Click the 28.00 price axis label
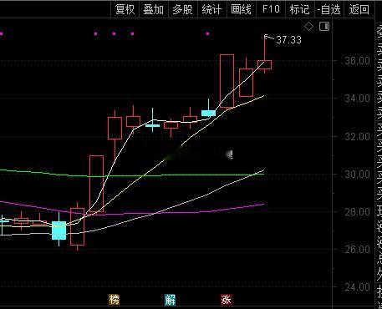 357,212
